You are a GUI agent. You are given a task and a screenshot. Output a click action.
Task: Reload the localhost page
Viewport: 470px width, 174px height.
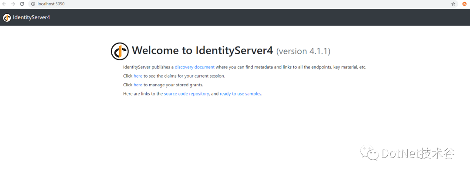click(x=22, y=4)
